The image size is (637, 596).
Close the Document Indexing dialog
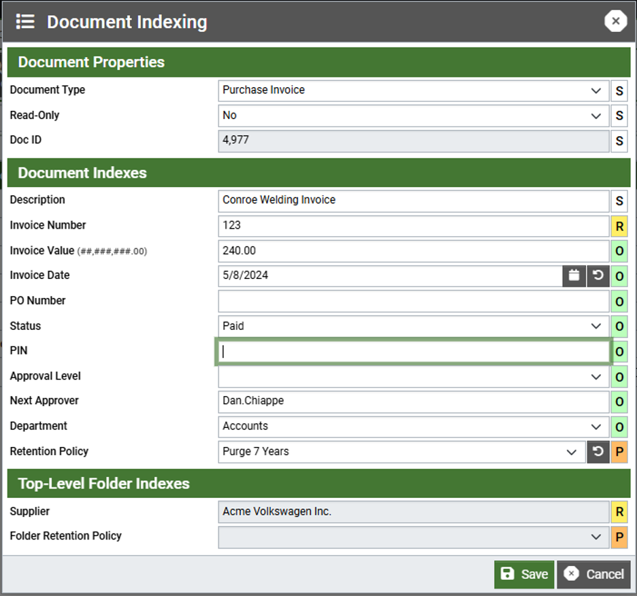coord(615,21)
